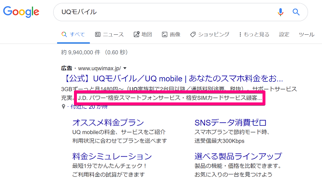Click the Google logo
The height and width of the screenshot is (186, 322).
21,12
